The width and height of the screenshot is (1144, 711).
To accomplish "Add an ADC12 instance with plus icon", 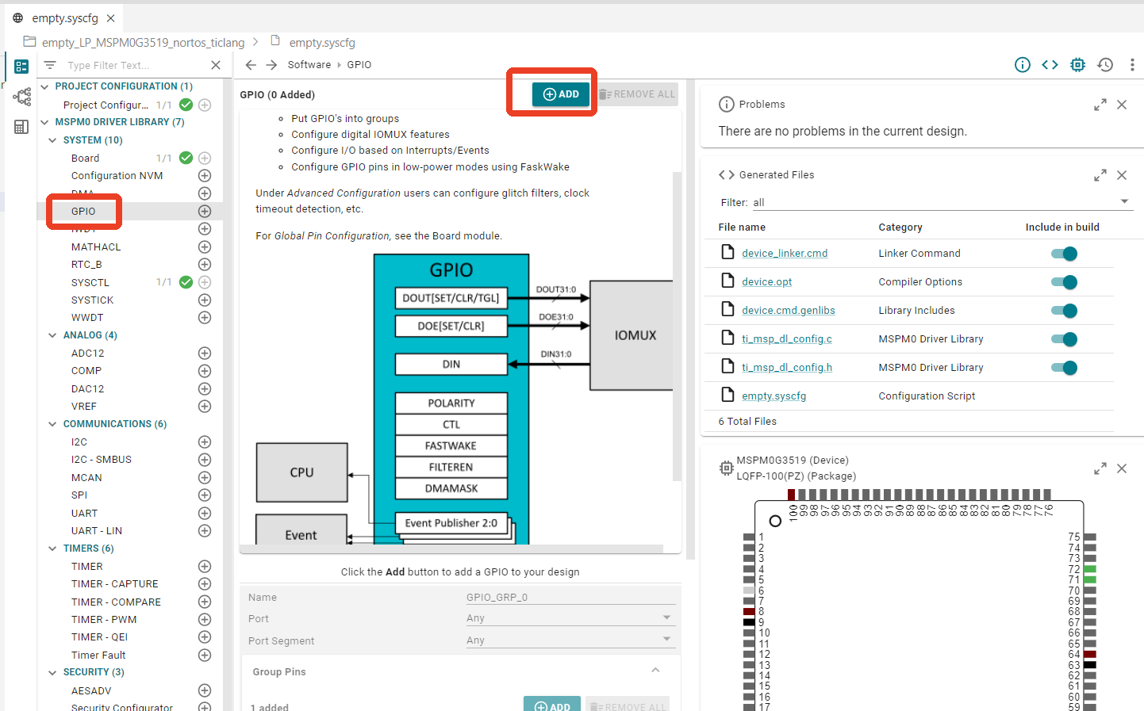I will (x=205, y=353).
